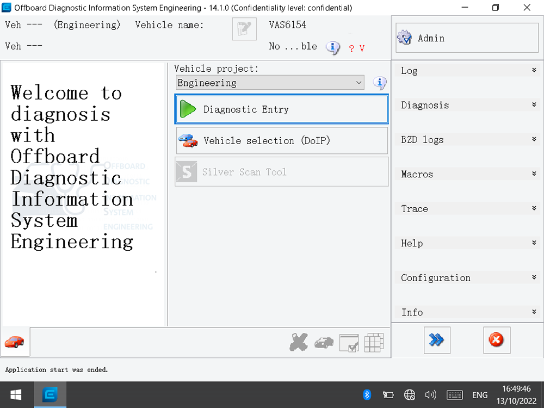The width and height of the screenshot is (544, 408).
Task: Click the window checkmark icon in bottom toolbar
Action: (x=349, y=343)
